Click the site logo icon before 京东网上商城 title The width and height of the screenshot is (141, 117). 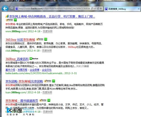coord(7,16)
